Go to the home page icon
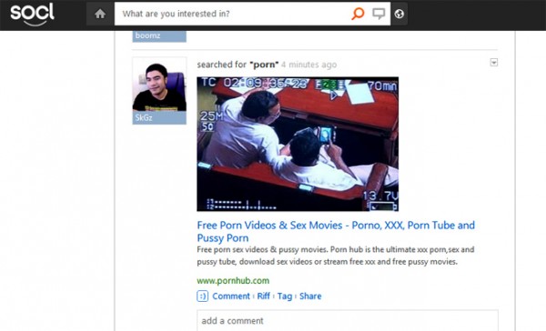Image resolution: width=546 pixels, height=331 pixels. point(100,14)
